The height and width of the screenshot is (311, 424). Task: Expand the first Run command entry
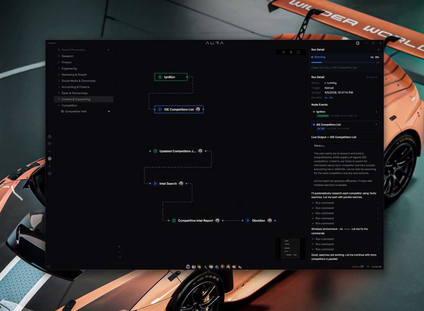(345, 203)
